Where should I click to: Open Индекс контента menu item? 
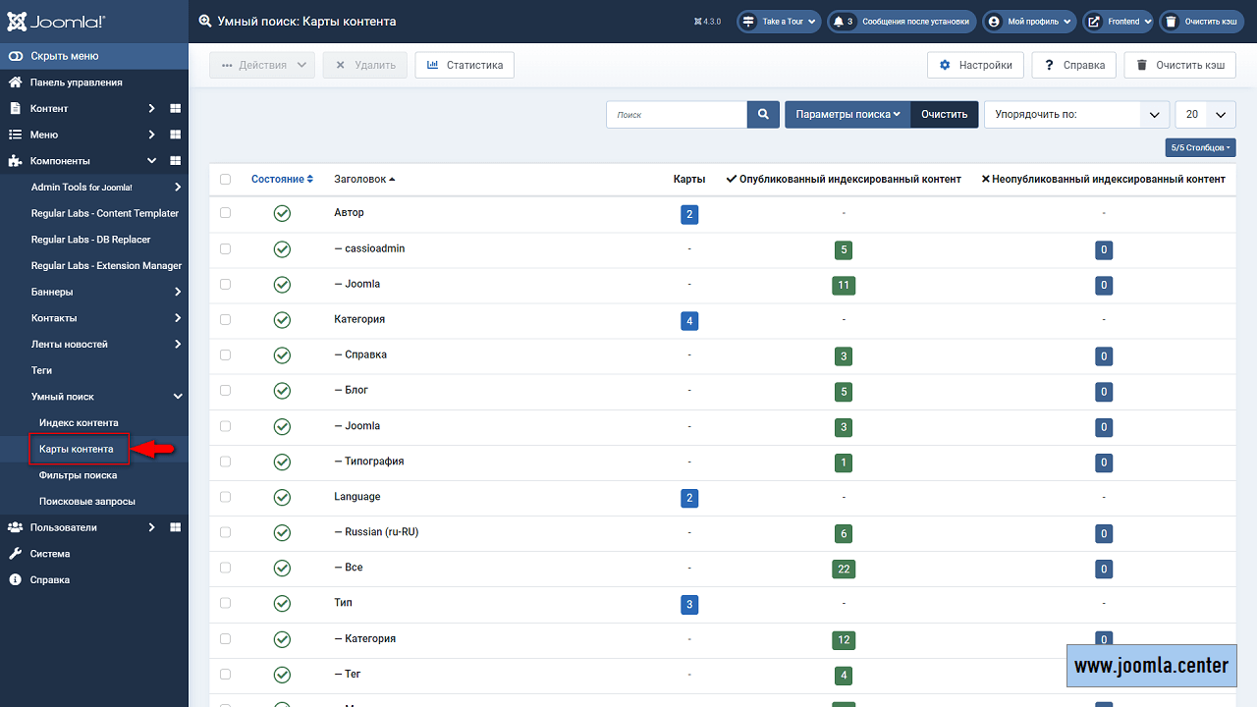pyautogui.click(x=79, y=423)
